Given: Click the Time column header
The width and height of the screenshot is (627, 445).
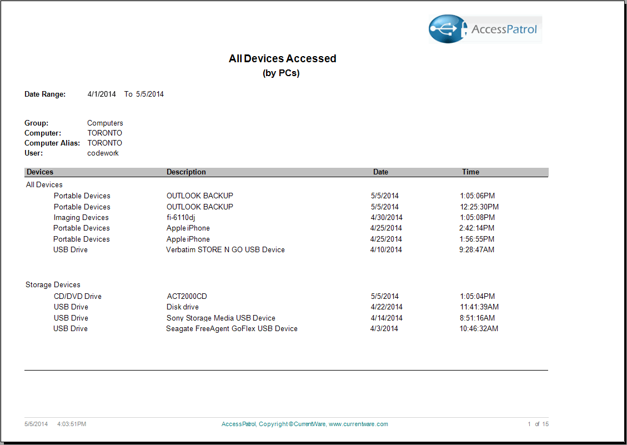Looking at the screenshot, I should (x=470, y=172).
